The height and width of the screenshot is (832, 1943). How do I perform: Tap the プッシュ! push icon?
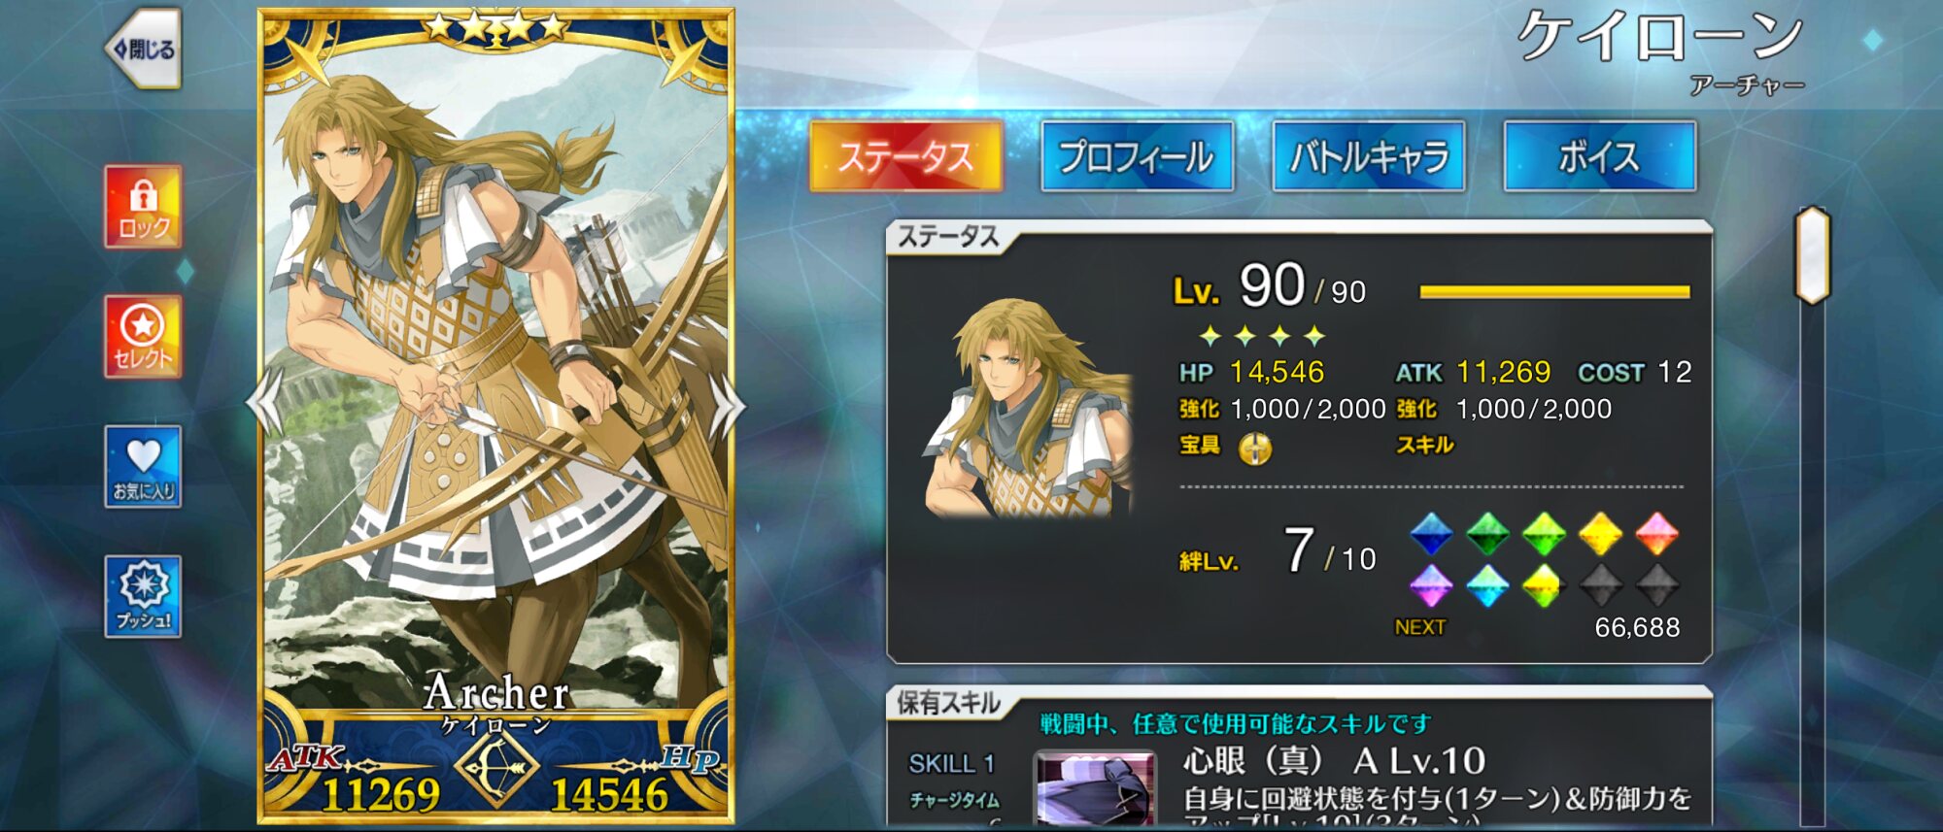coord(144,596)
